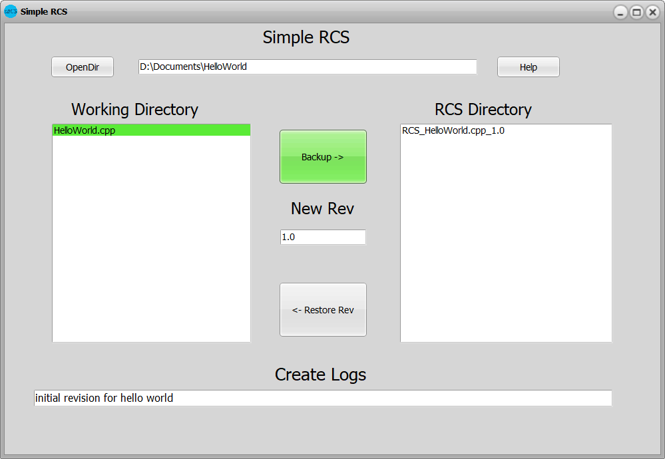Maximize the Simple RCS window
665x459 pixels.
pyautogui.click(x=636, y=12)
